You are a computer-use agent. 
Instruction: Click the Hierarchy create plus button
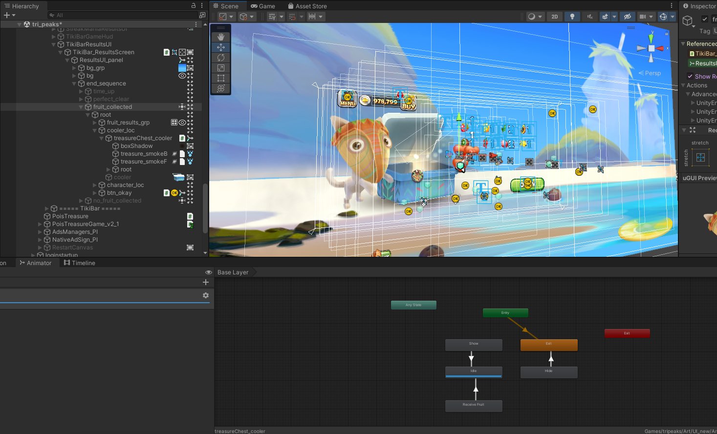7,15
